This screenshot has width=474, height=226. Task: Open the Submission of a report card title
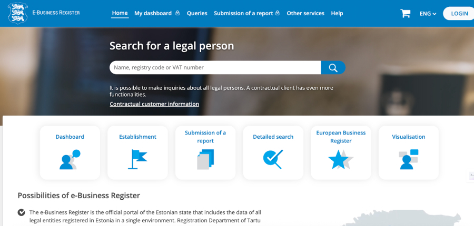(x=205, y=137)
